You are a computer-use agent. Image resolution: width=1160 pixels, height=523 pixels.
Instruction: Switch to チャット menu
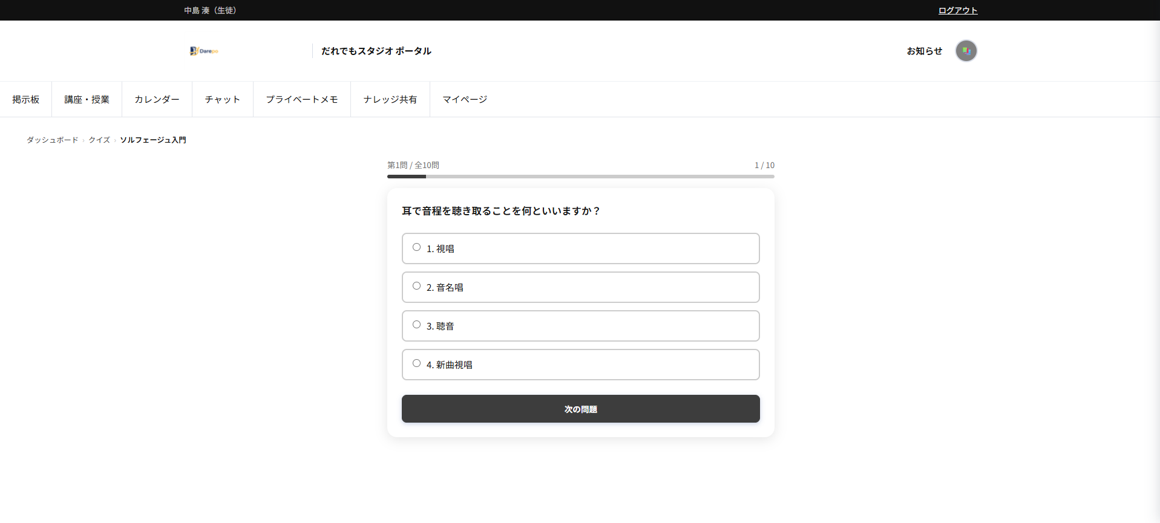pyautogui.click(x=223, y=99)
